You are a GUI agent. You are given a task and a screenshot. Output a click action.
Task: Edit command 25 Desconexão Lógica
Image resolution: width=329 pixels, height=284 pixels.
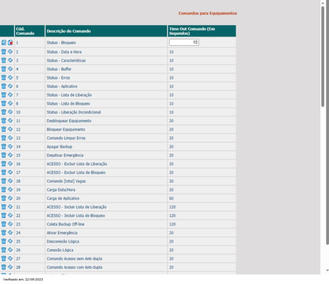pos(10,241)
